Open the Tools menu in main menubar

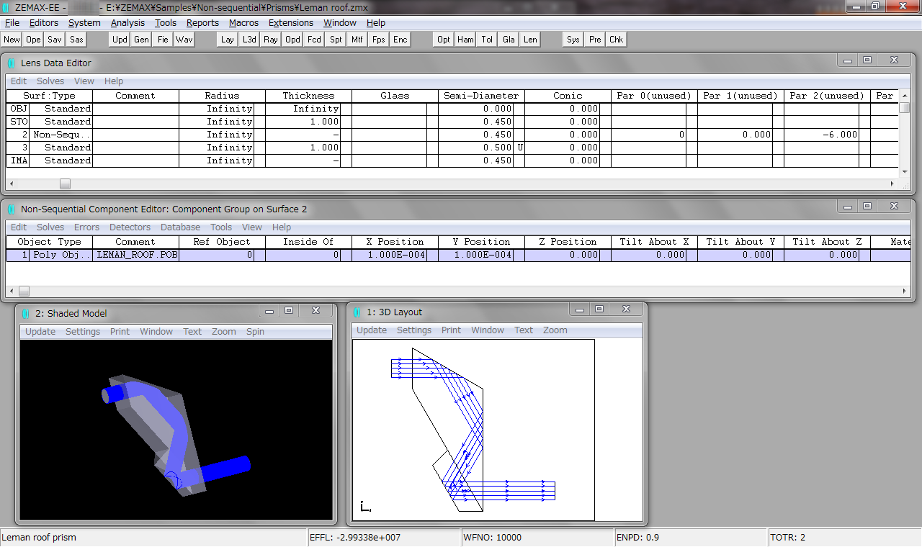166,23
